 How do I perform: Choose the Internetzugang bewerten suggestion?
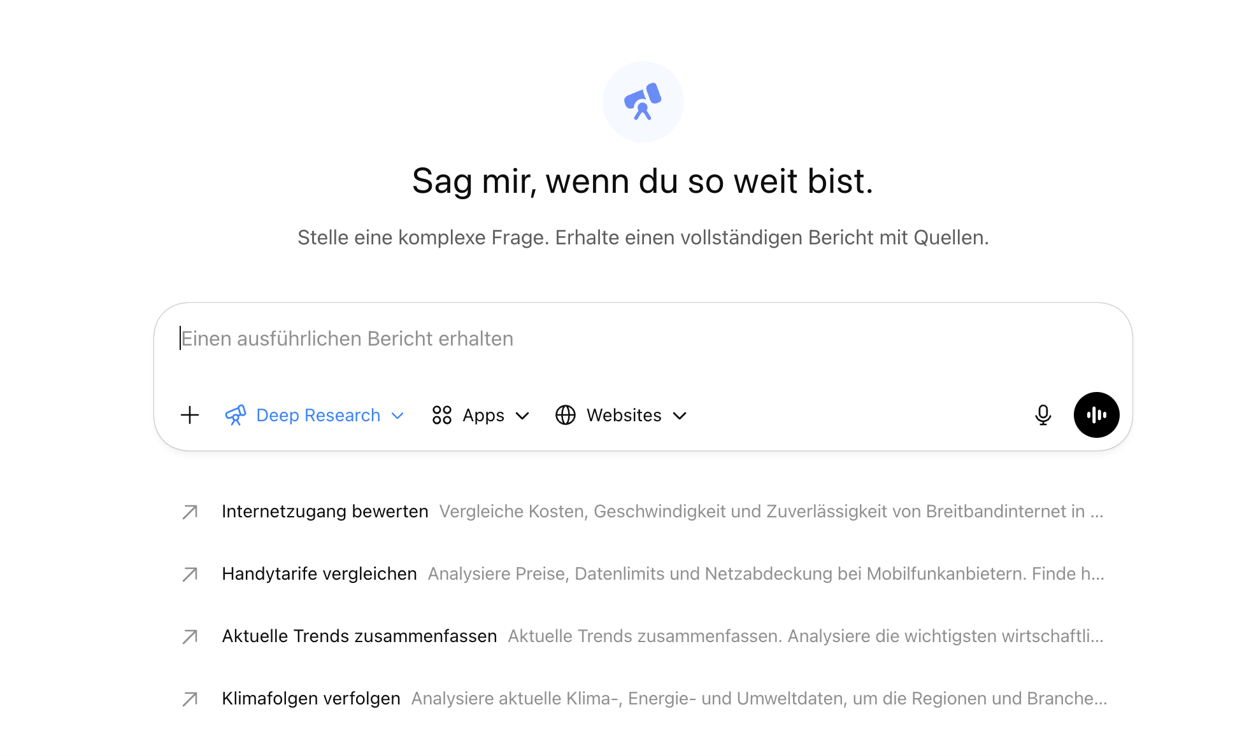point(325,512)
